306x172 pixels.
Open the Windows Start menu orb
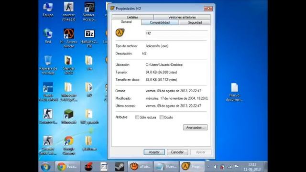click(46, 167)
